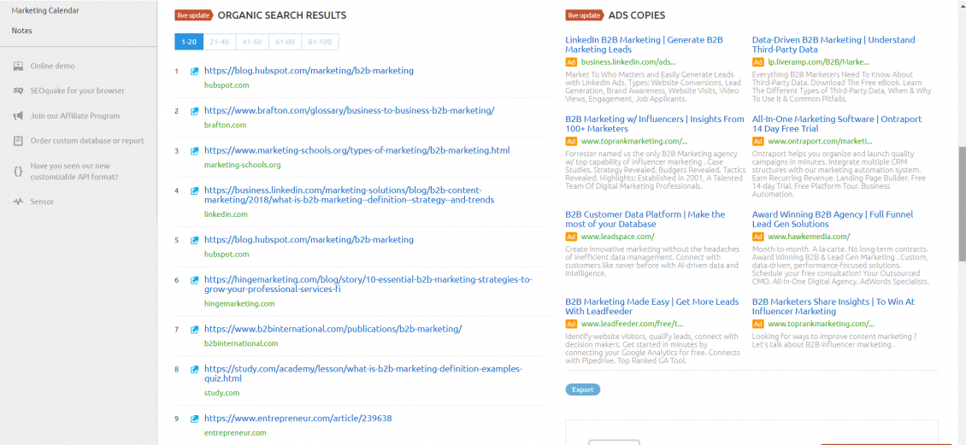This screenshot has width=966, height=445.
Task: Switch to results 41-60 tab
Action: [252, 42]
